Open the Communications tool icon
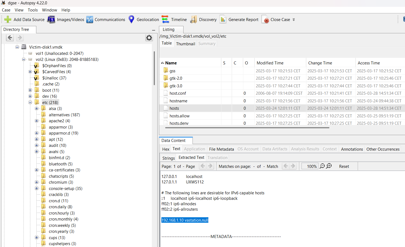405x247 pixels. tap(90, 20)
